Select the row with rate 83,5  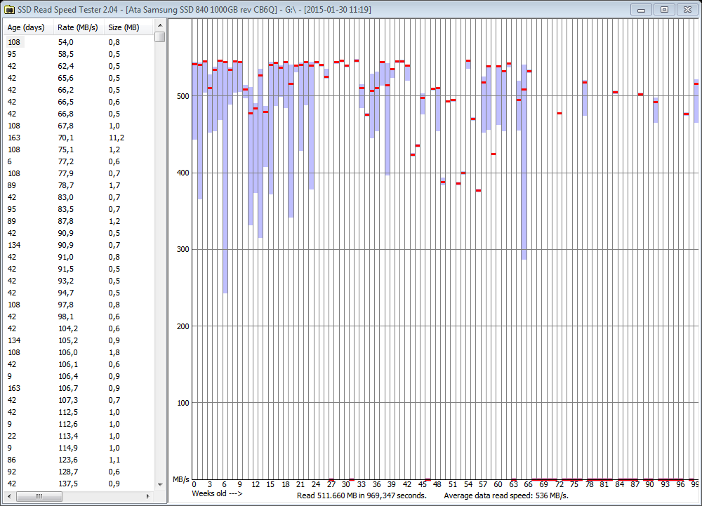[79, 209]
